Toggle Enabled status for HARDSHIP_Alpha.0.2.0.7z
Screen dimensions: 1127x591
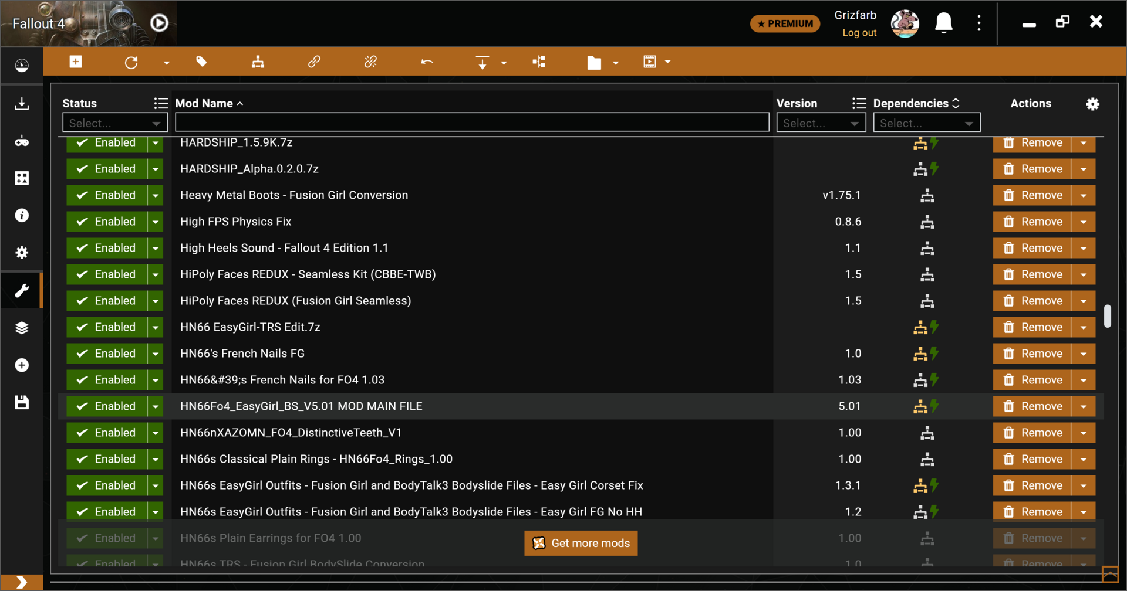(107, 169)
